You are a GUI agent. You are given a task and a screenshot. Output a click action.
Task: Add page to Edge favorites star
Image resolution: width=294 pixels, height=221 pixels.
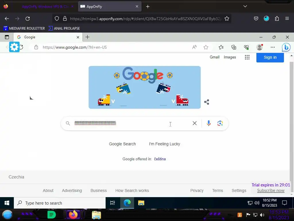pos(206,47)
